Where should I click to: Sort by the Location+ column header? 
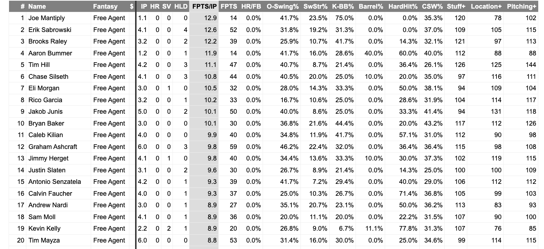pos(486,6)
